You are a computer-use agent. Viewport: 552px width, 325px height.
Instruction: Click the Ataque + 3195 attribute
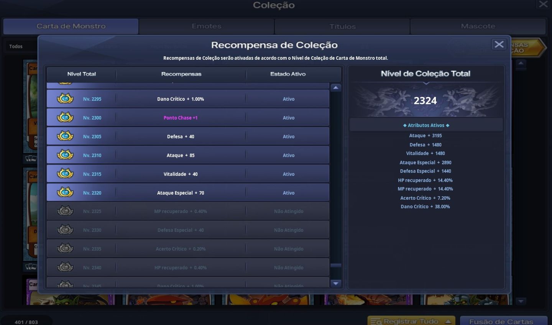tap(426, 136)
